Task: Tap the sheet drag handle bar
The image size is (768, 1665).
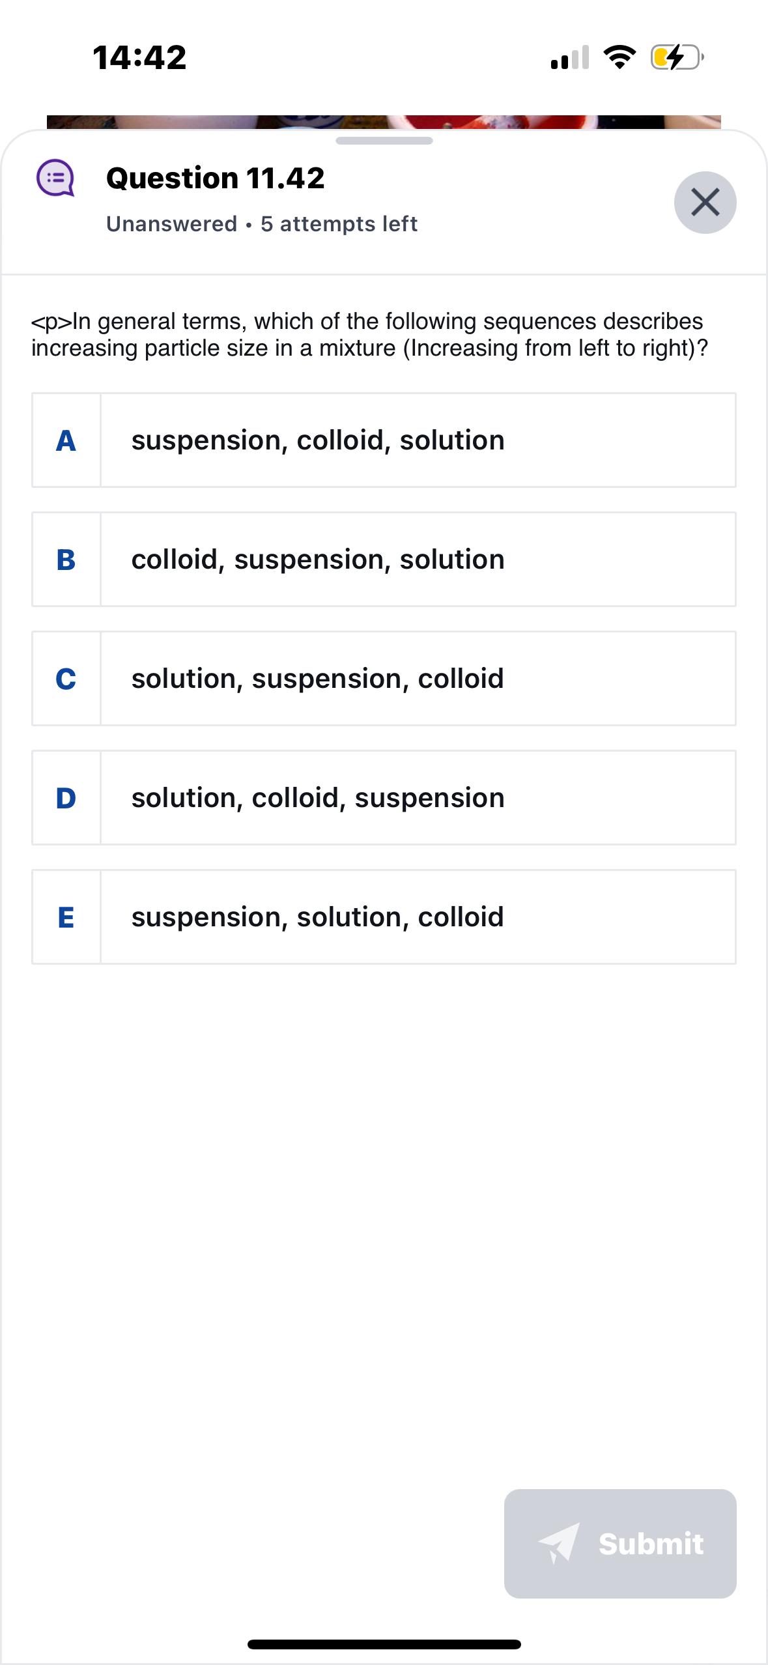Action: tap(384, 141)
